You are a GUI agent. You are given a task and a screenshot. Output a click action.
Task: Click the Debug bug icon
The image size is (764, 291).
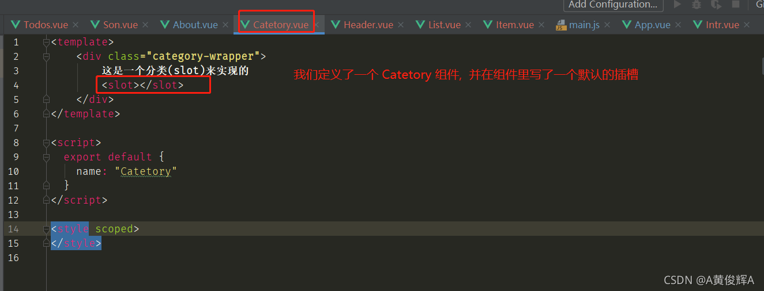[x=697, y=4]
